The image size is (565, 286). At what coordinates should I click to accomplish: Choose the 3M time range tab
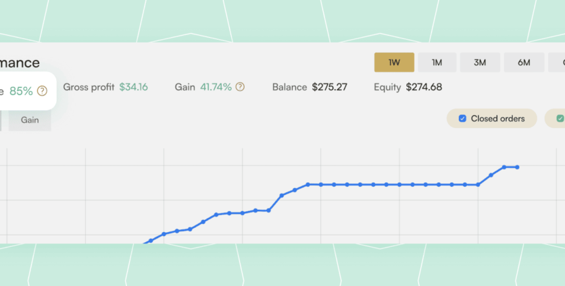[480, 63]
